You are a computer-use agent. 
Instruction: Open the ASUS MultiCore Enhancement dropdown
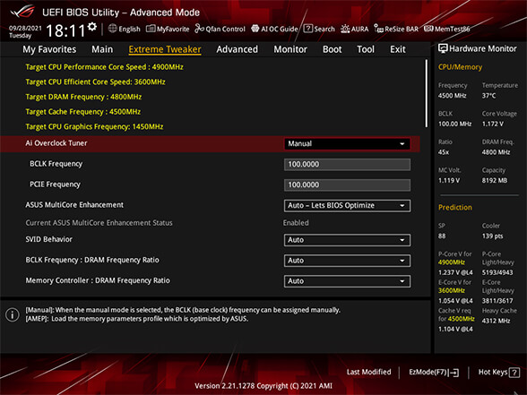click(347, 206)
